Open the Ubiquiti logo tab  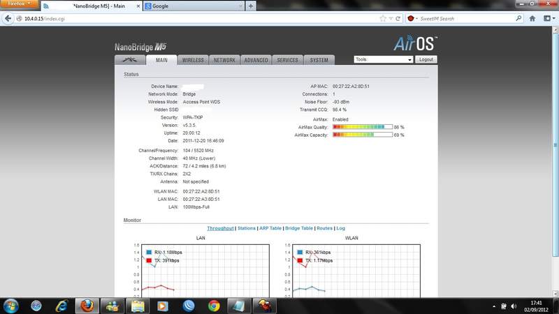tap(130, 60)
